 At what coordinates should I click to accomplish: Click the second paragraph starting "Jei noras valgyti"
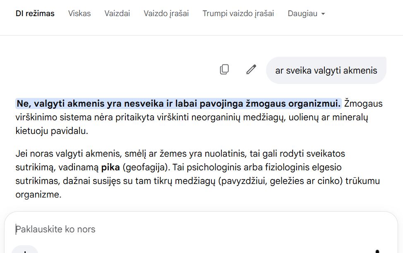click(x=198, y=174)
